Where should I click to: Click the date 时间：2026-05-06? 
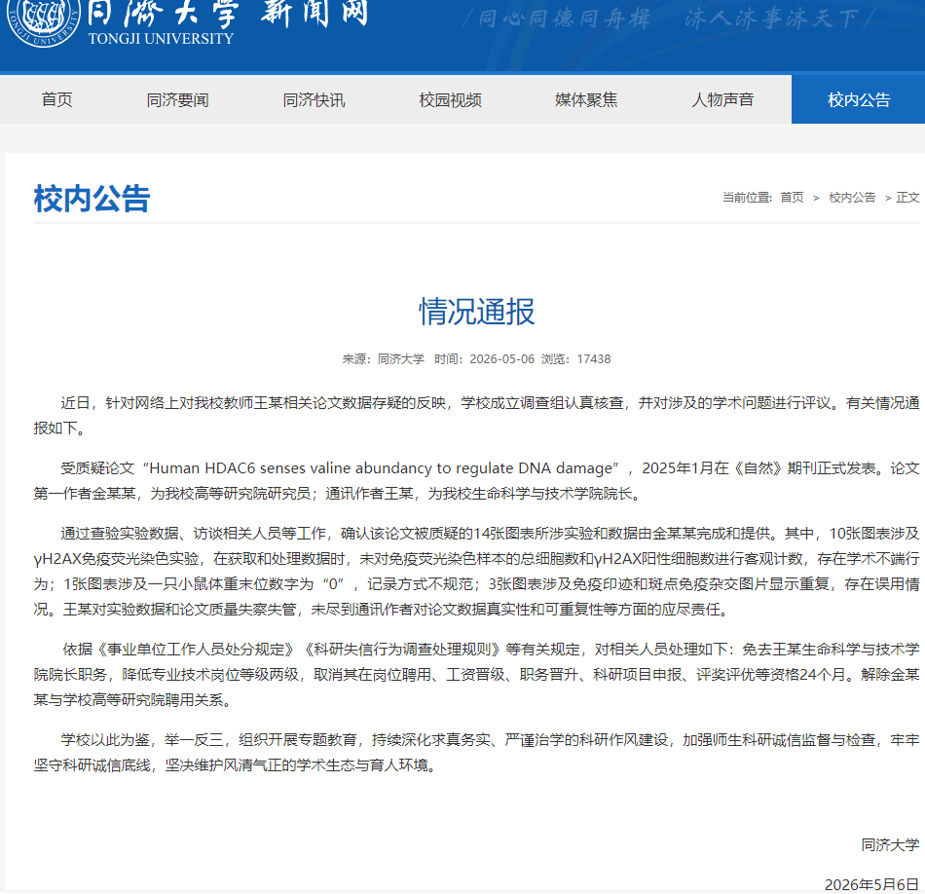pos(484,358)
